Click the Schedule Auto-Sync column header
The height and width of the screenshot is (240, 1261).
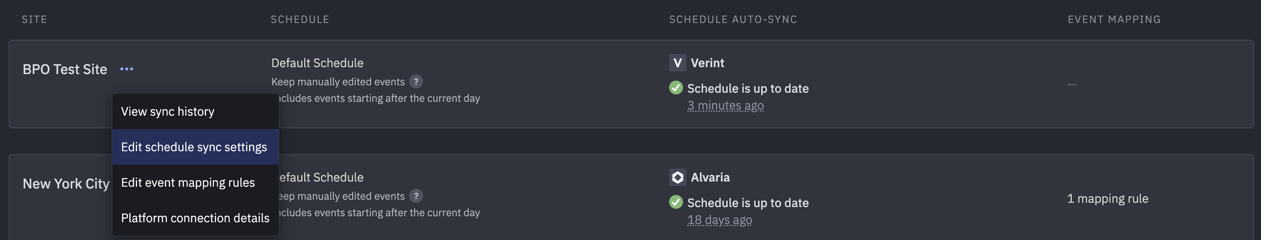point(733,19)
